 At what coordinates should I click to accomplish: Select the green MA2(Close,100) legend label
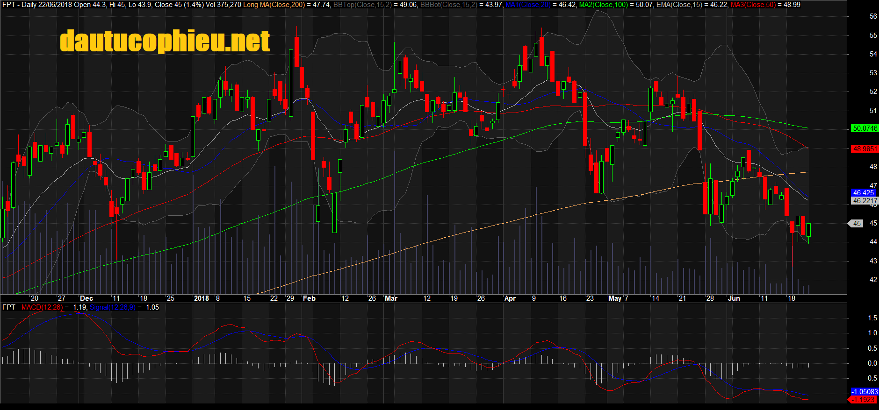(603, 5)
